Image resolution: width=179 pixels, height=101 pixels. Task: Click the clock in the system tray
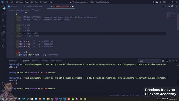172,99
